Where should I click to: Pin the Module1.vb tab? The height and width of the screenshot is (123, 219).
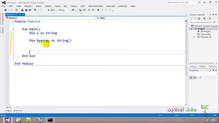tap(20, 15)
